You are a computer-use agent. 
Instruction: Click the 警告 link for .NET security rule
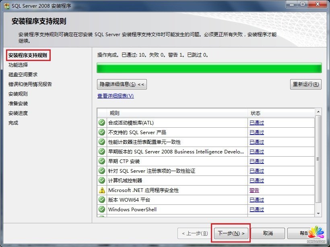(256, 190)
